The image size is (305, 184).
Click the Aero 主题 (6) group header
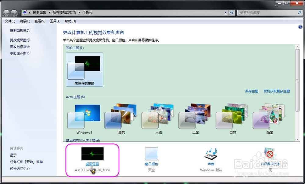pyautogui.click(x=75, y=97)
